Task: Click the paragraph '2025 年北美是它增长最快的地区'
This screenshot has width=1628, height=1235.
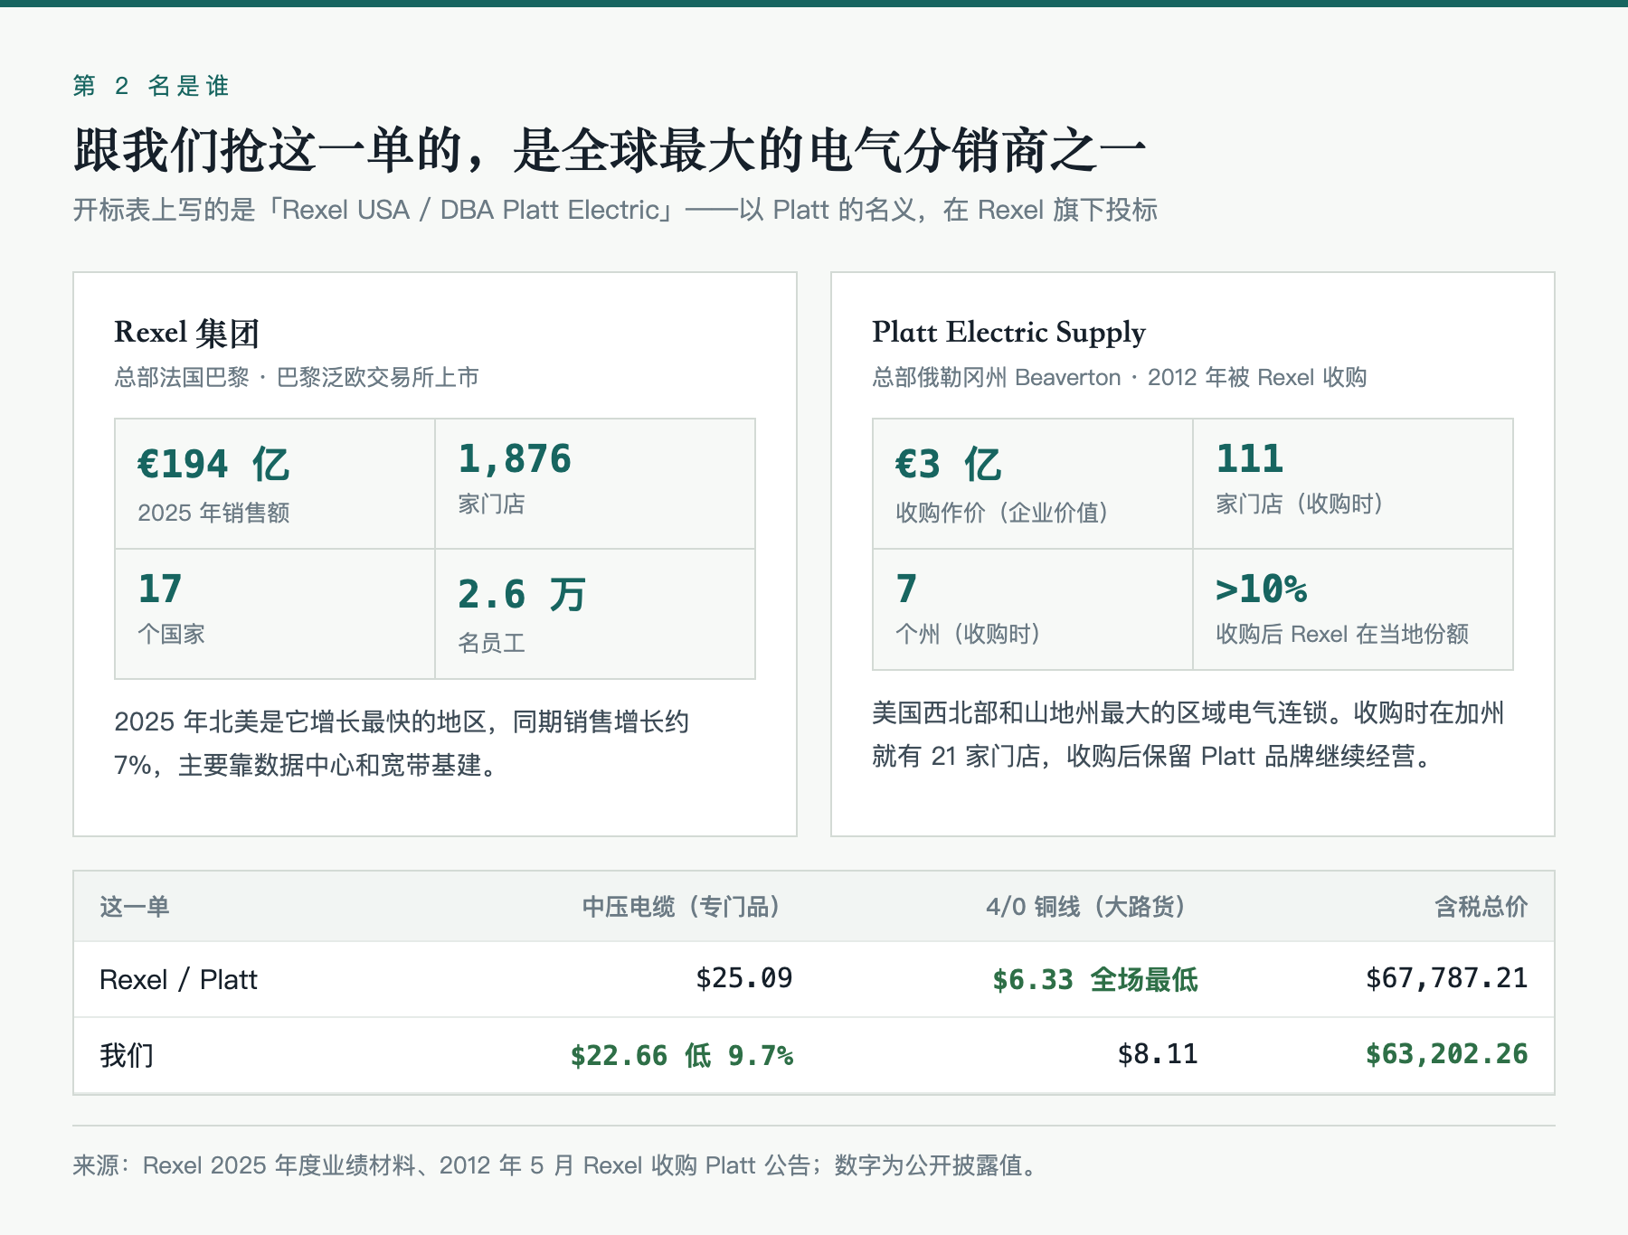Action: (x=402, y=743)
